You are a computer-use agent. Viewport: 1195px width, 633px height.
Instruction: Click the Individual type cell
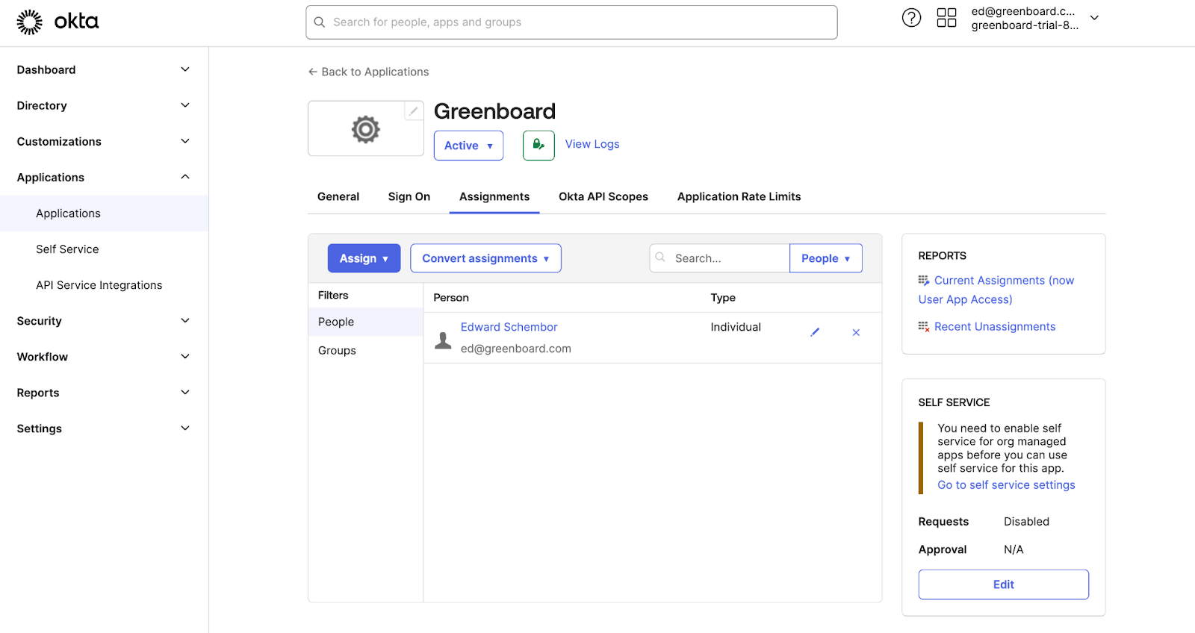click(736, 327)
